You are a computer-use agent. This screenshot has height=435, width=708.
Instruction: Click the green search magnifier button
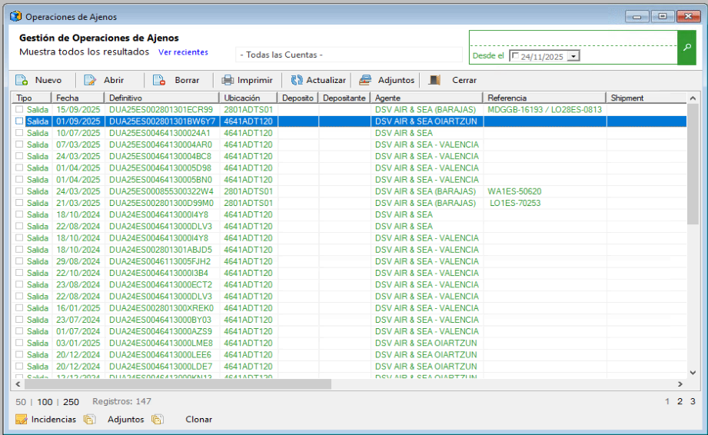click(687, 48)
